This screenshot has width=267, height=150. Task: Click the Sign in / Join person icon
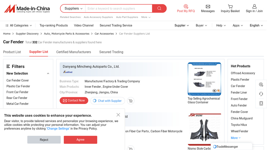point(254,6)
